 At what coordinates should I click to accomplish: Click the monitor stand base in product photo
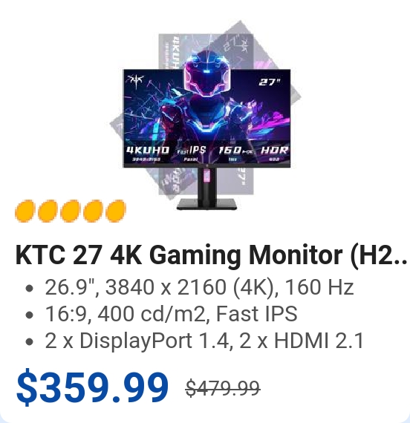pos(206,204)
